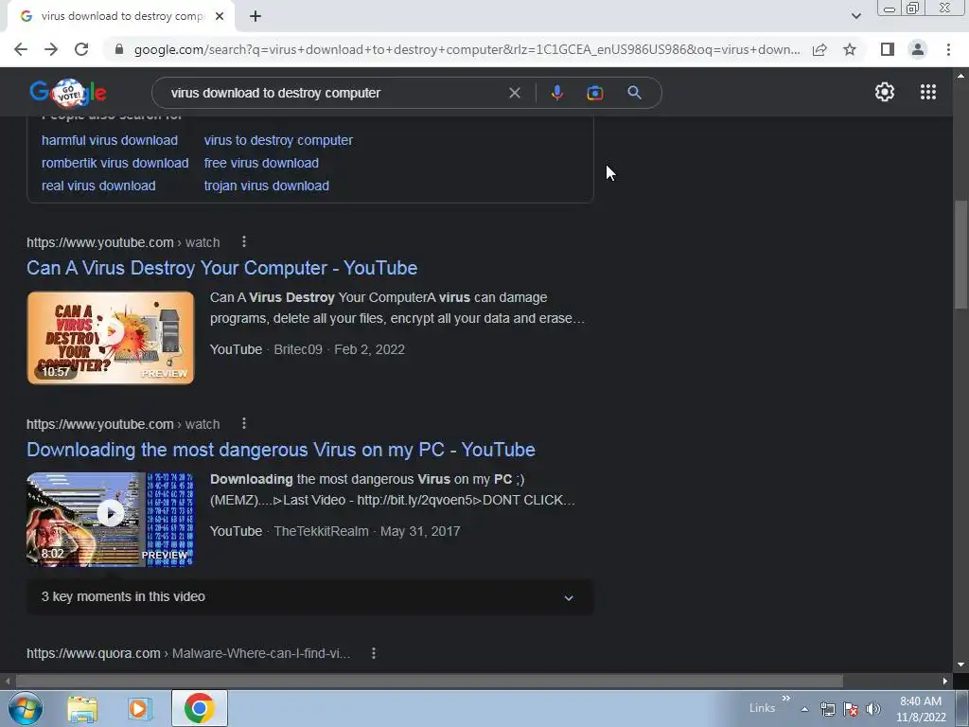Image resolution: width=969 pixels, height=727 pixels.
Task: Open the Windows Start button
Action: pyautogui.click(x=26, y=708)
